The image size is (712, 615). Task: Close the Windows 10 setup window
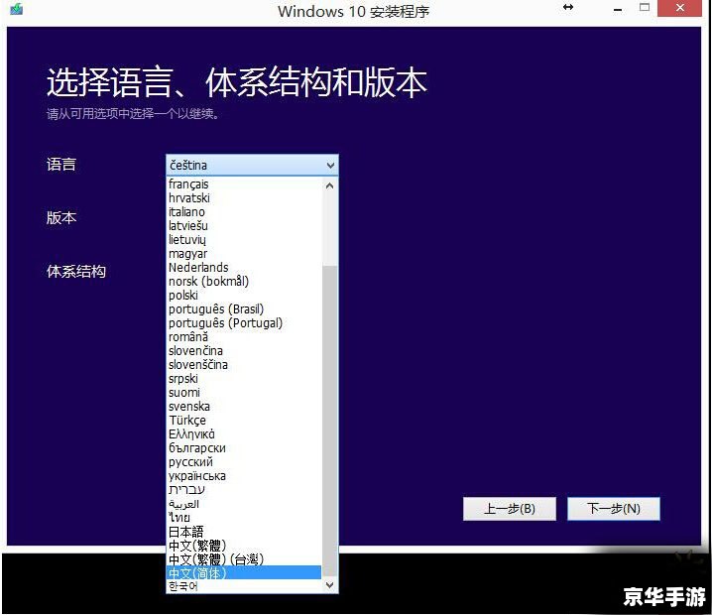(x=679, y=8)
